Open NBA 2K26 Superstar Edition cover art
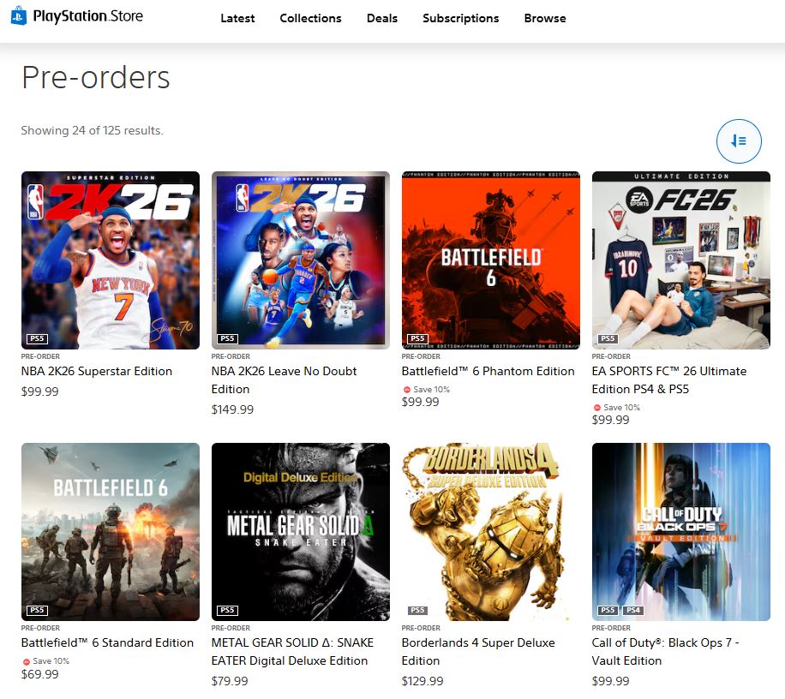785x699 pixels. click(x=111, y=260)
